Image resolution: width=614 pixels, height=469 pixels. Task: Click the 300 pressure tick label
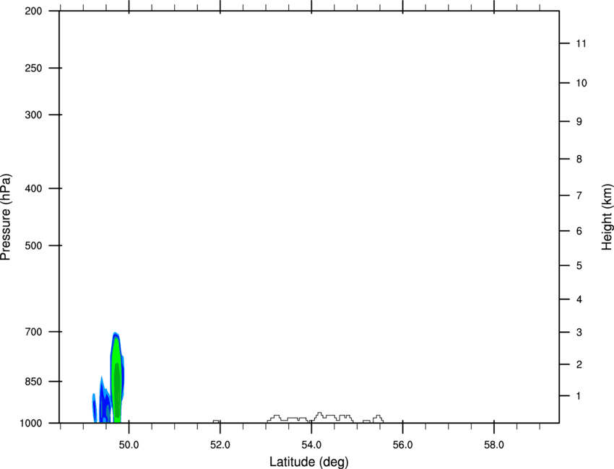33,115
